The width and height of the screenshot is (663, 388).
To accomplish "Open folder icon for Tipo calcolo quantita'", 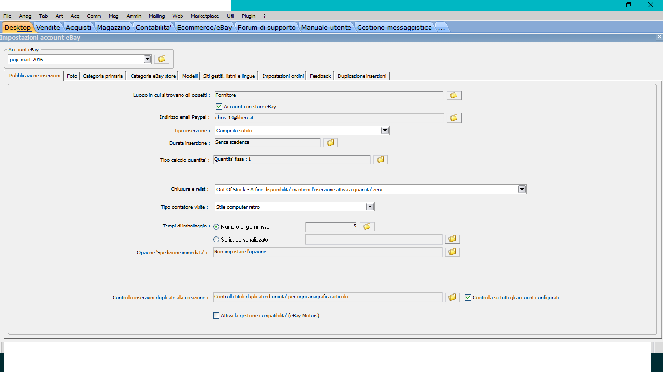I will 381,160.
